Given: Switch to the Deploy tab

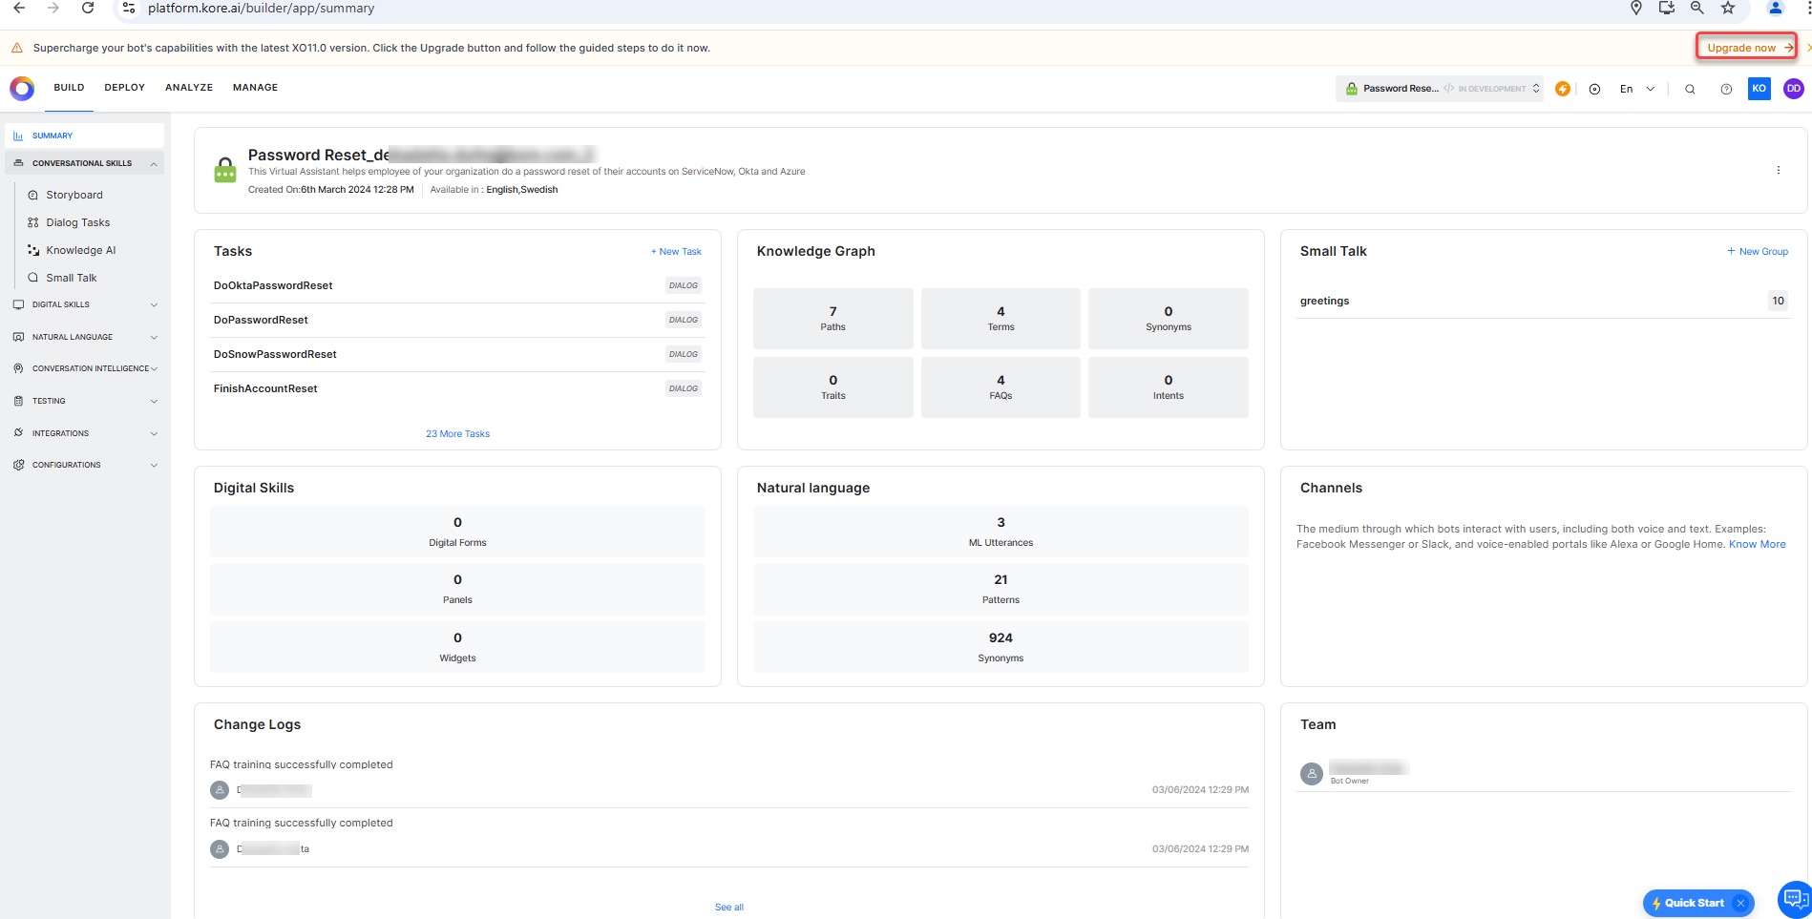Looking at the screenshot, I should click(x=124, y=88).
